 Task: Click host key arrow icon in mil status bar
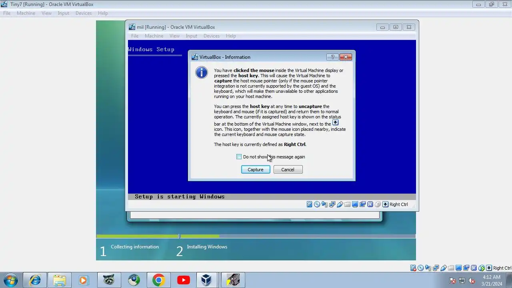386,204
